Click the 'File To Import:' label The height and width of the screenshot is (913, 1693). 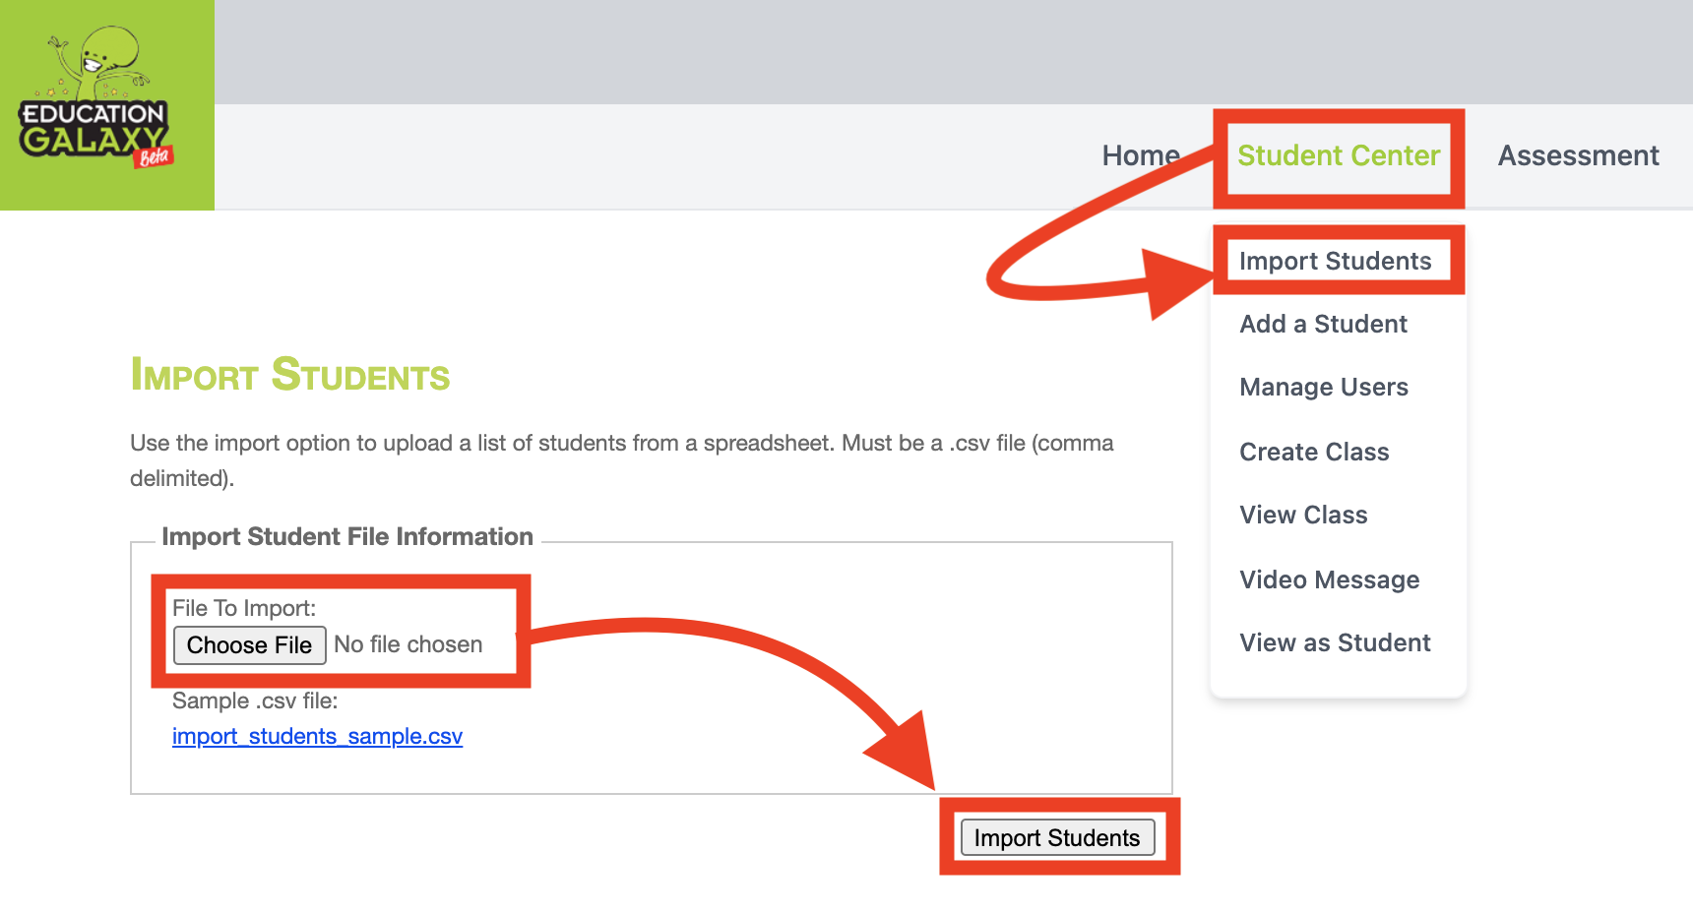click(x=244, y=608)
